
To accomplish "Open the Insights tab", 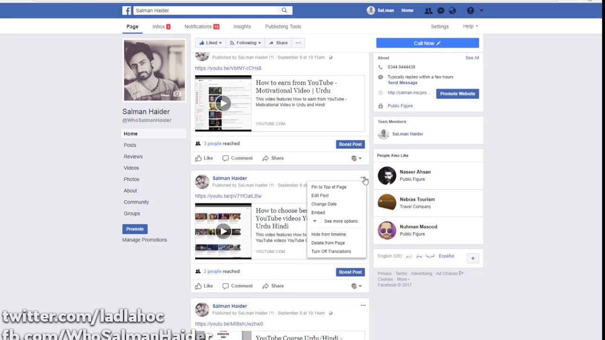I will (x=242, y=26).
